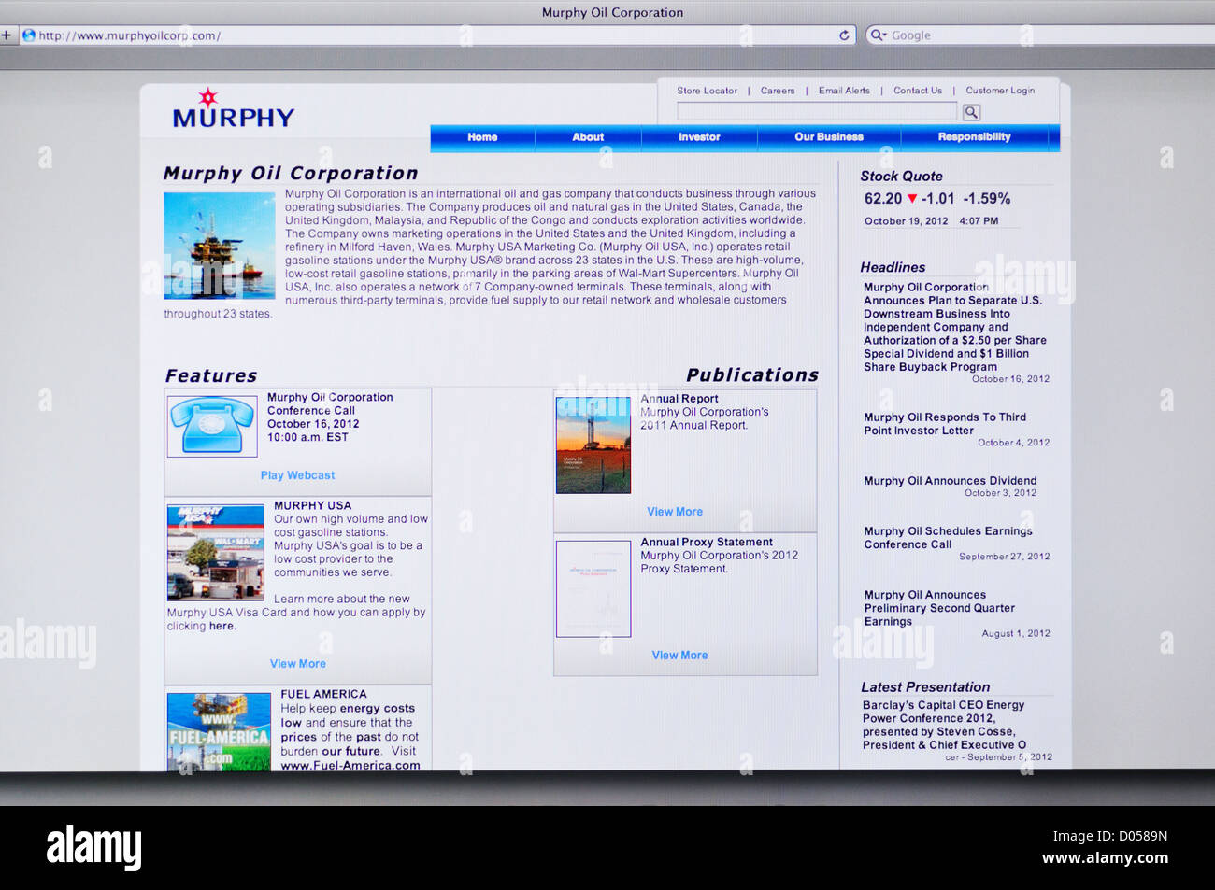Click the stock quote value 62.20
This screenshot has height=890, width=1215.
(x=883, y=199)
